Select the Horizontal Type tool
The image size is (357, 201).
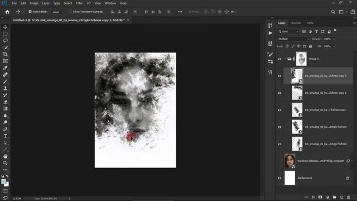coord(5,136)
